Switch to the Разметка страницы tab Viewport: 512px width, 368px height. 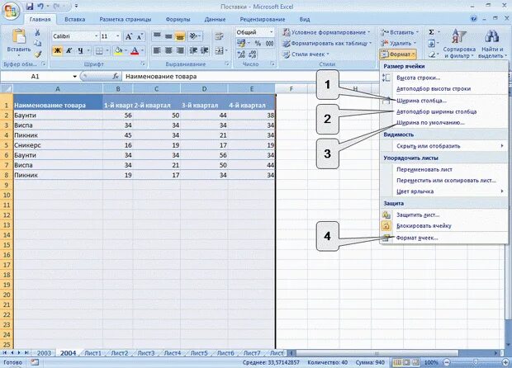pos(125,19)
